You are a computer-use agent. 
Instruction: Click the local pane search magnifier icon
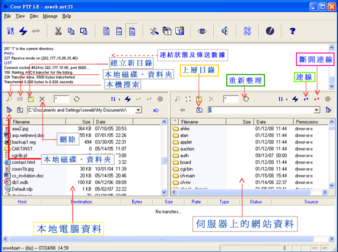pos(9,99)
